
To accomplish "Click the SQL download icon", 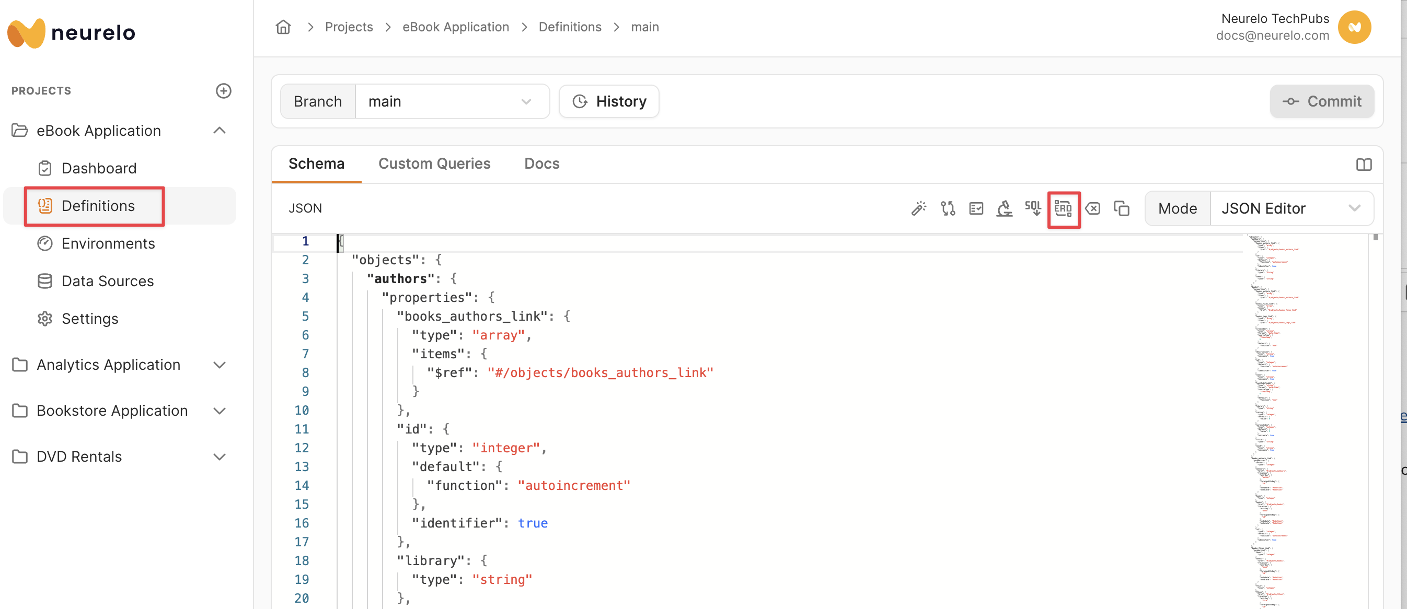I will point(1033,208).
